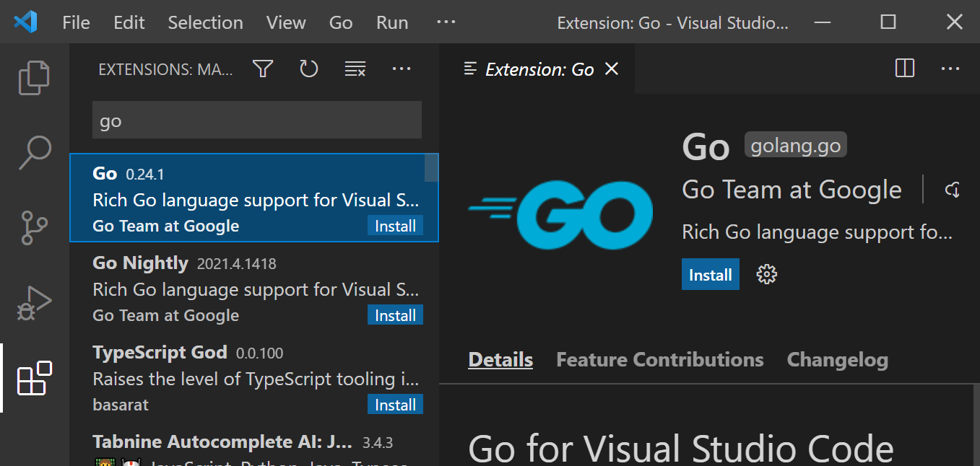The width and height of the screenshot is (980, 466).
Task: Click the 'EXTENSIONS: MA...' panel title
Action: click(x=166, y=69)
